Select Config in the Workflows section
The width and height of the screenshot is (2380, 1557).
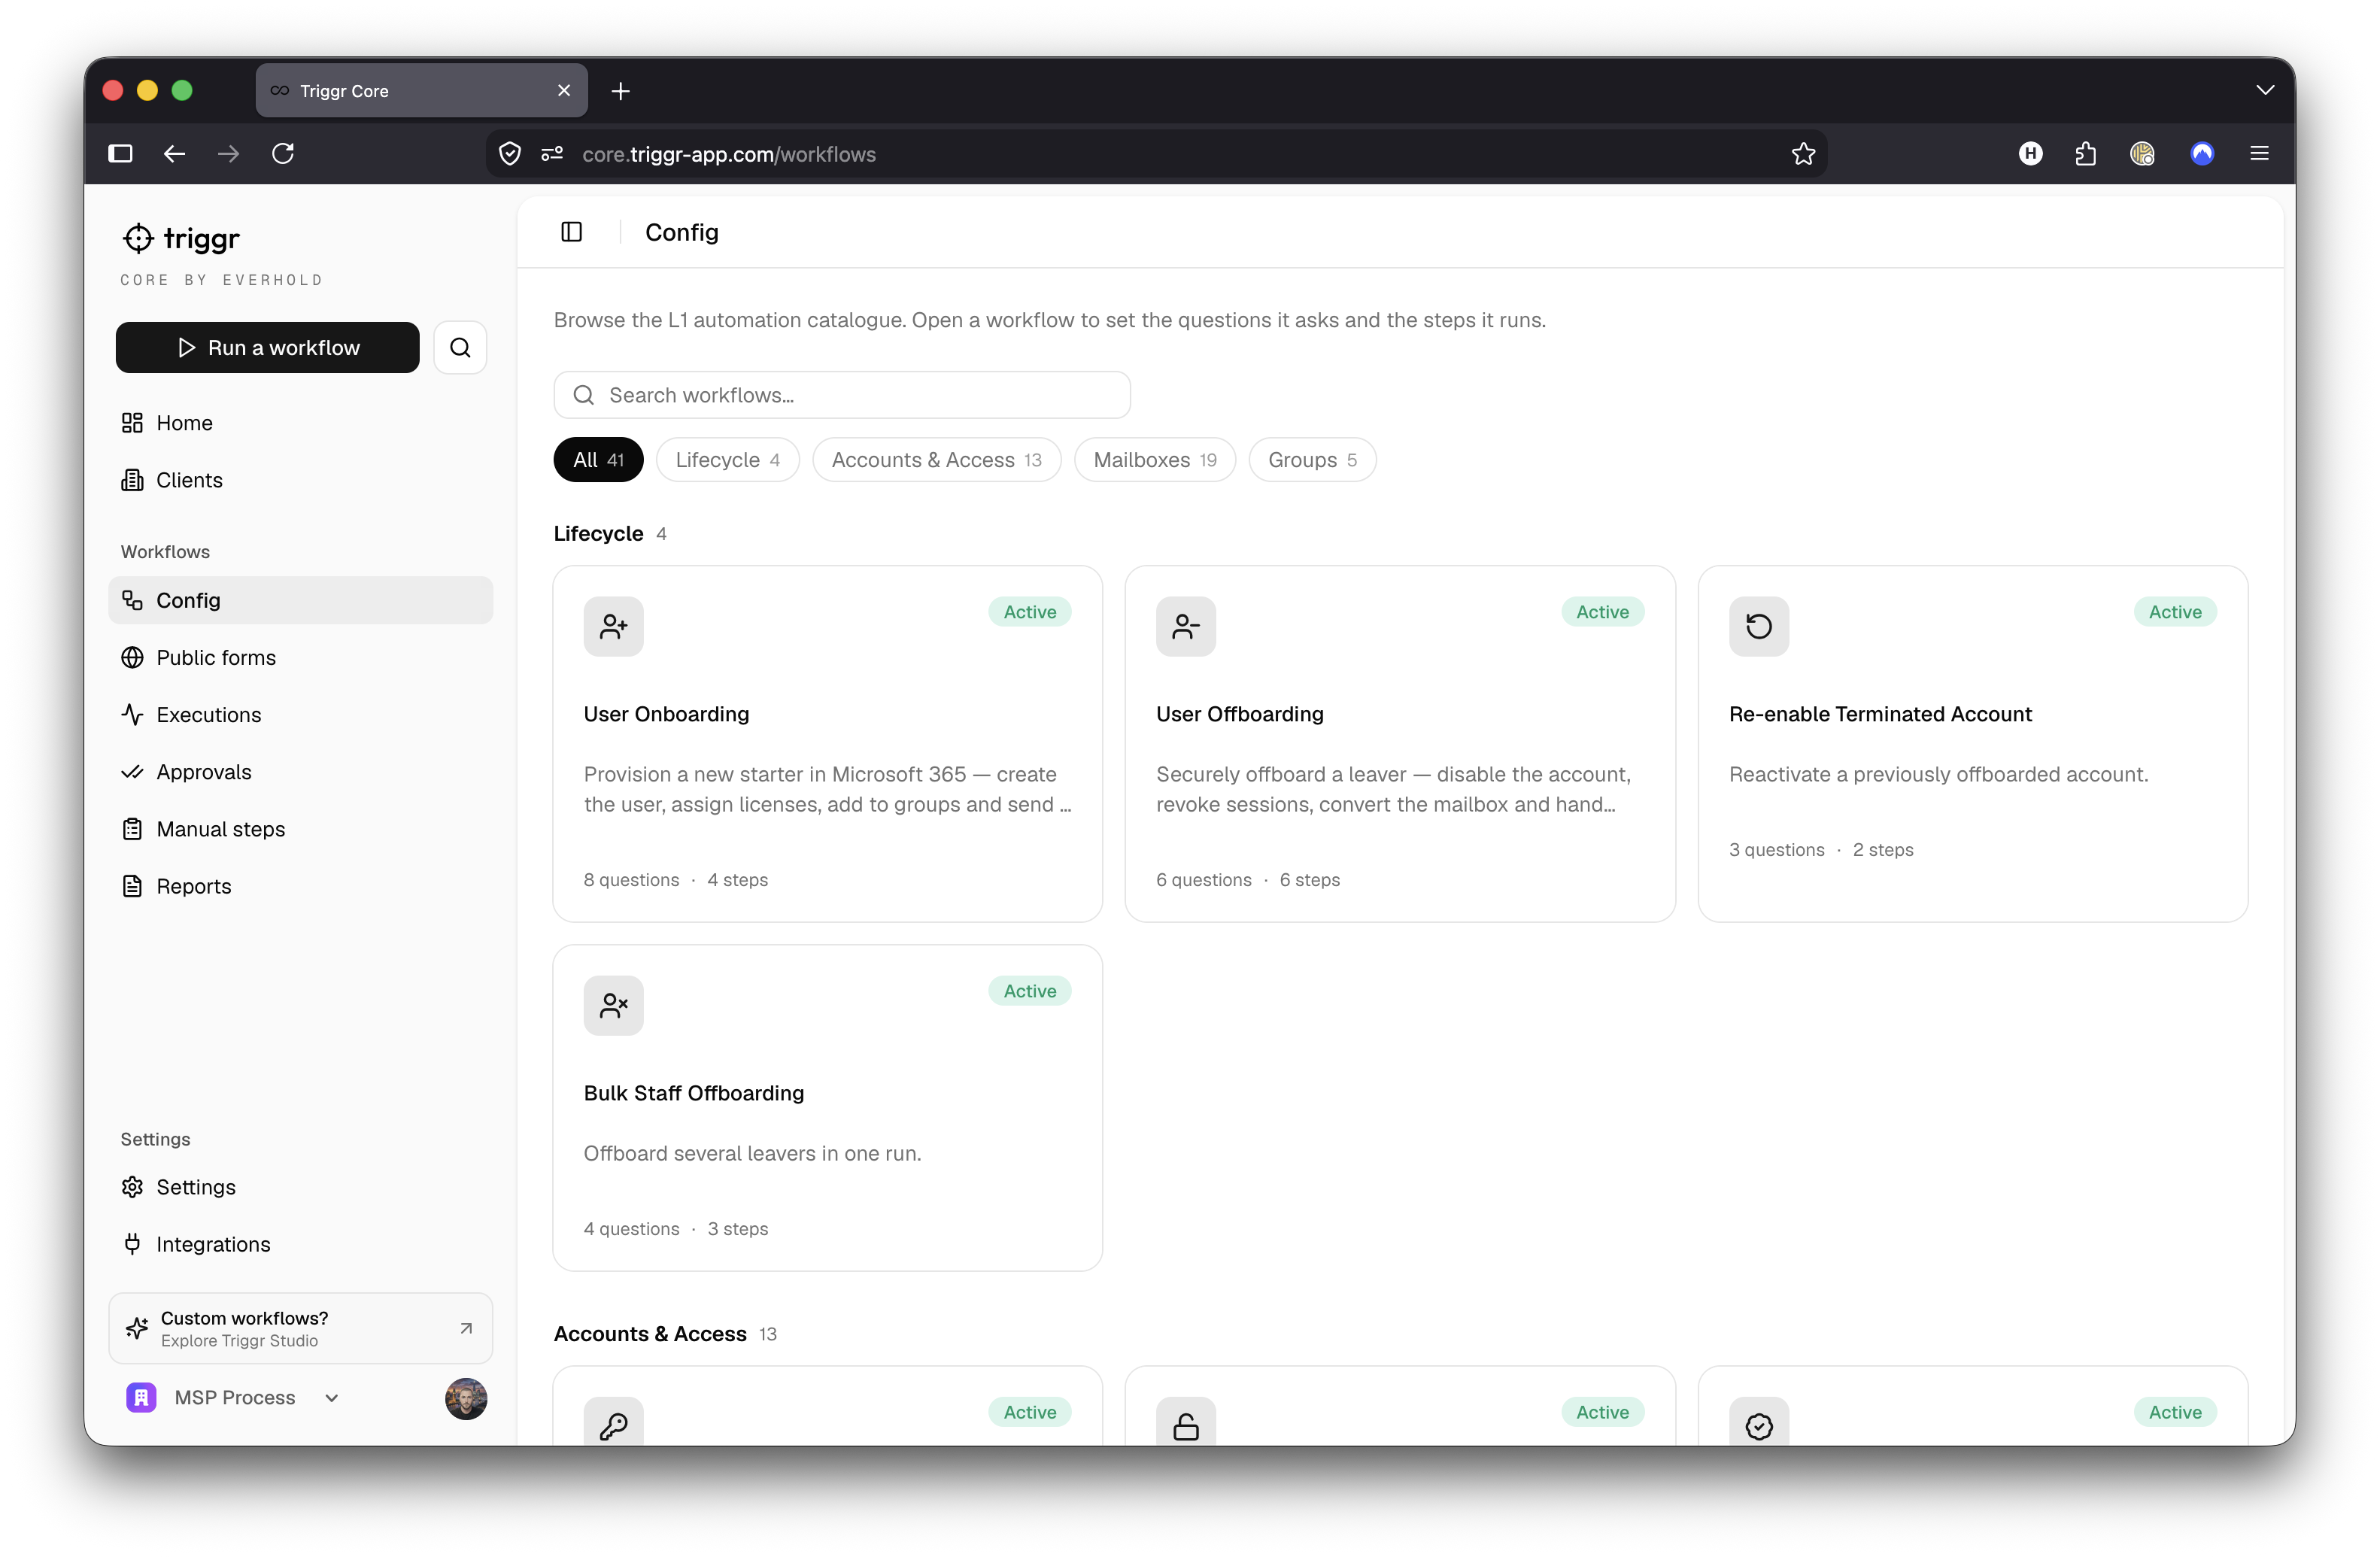(300, 600)
